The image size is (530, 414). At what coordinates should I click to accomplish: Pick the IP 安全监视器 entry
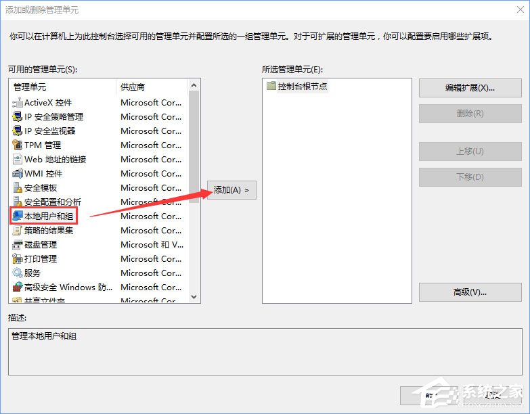(x=49, y=131)
